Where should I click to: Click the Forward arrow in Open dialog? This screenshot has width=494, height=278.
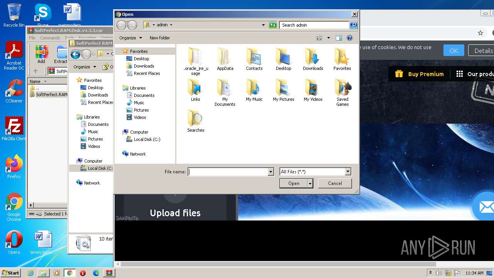132,25
